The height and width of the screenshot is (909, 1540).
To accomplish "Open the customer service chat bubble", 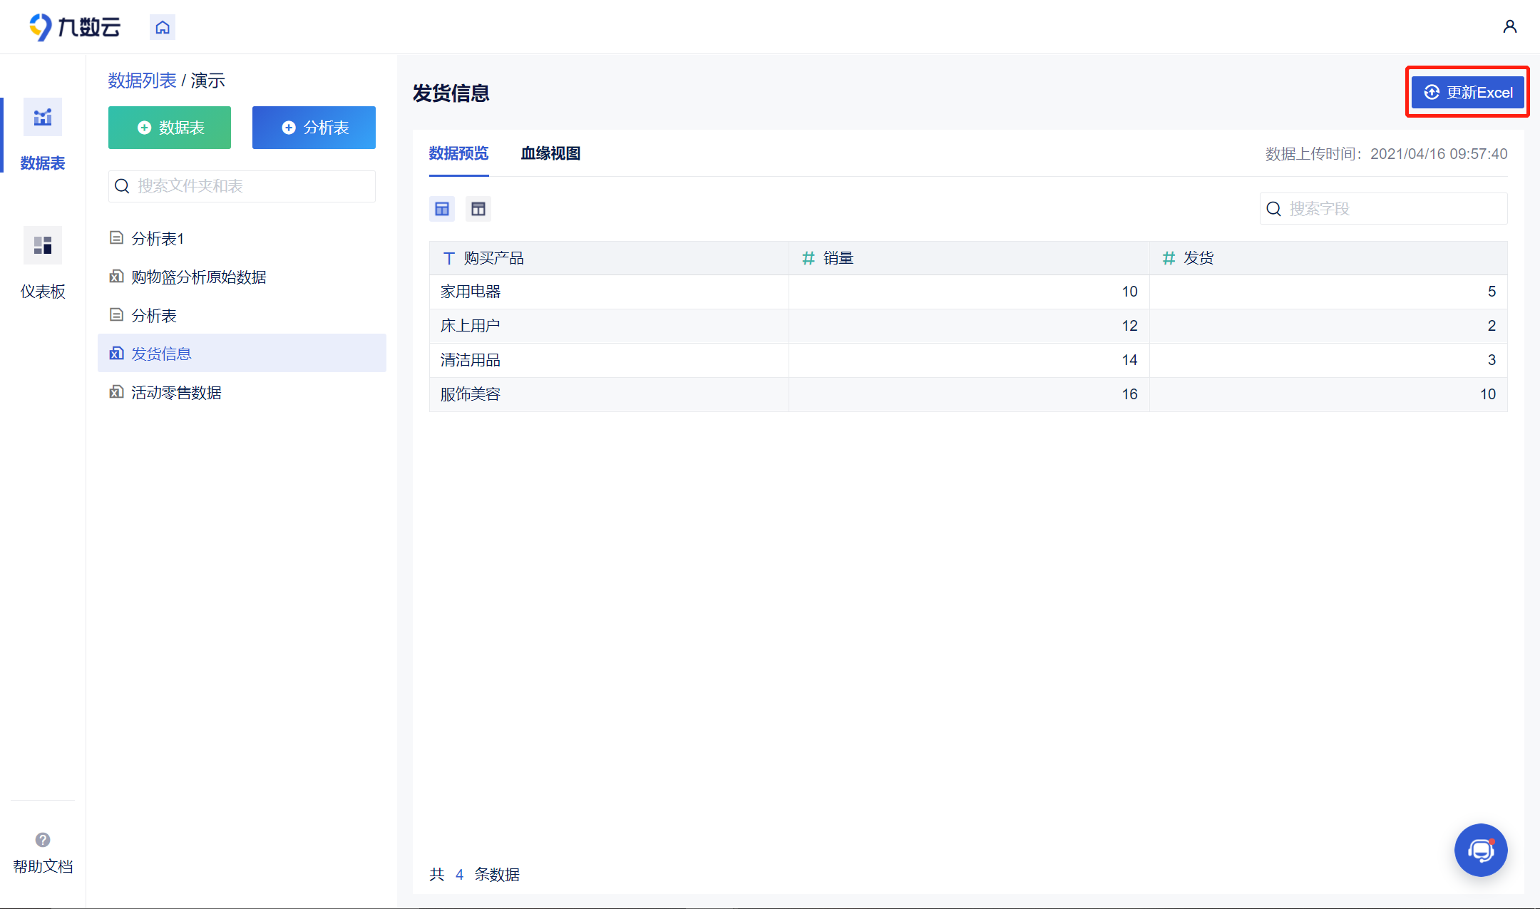I will (1480, 850).
